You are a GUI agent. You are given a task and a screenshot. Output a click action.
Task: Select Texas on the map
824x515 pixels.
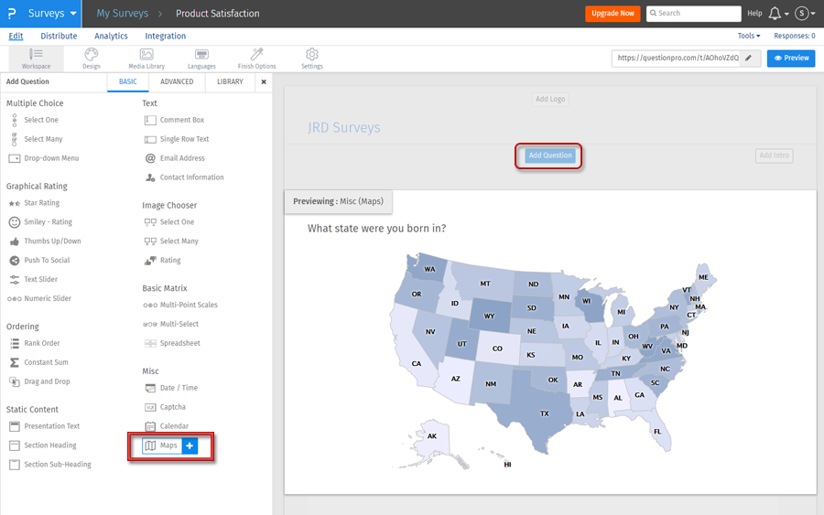point(540,411)
